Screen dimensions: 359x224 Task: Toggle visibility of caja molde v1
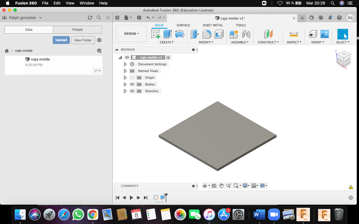(x=127, y=57)
